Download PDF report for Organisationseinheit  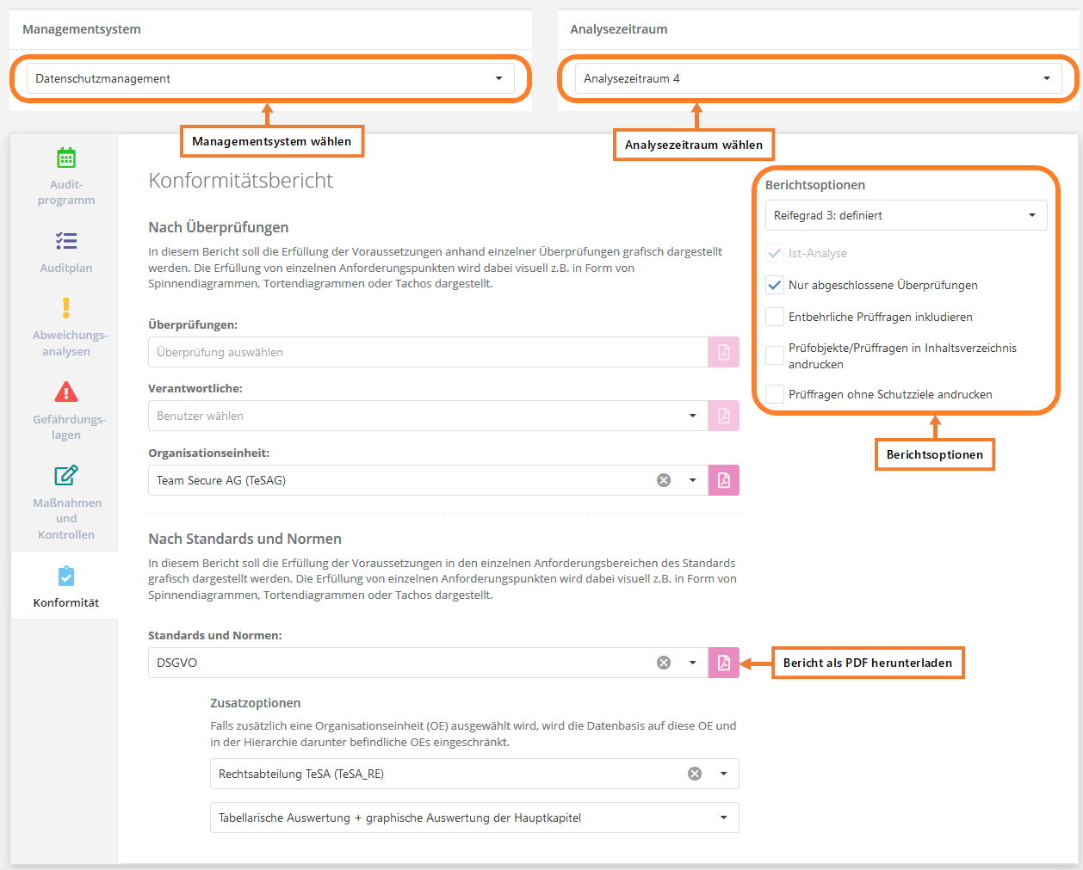pos(723,480)
